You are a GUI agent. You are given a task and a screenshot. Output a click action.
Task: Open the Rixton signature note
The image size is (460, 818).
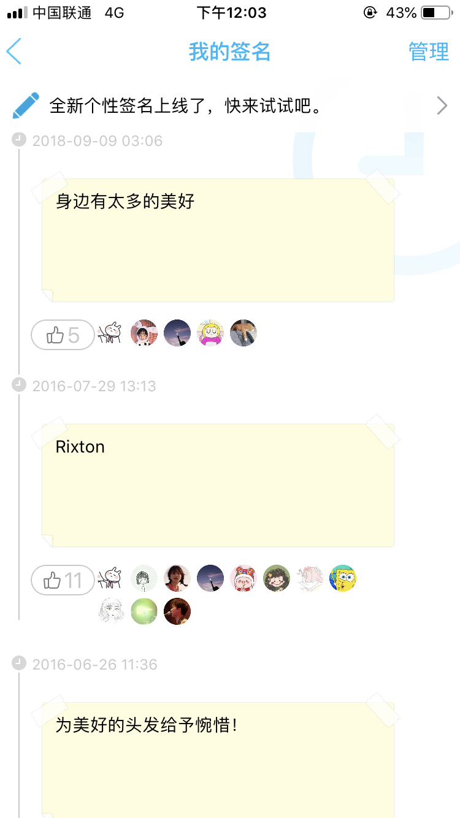pos(218,486)
